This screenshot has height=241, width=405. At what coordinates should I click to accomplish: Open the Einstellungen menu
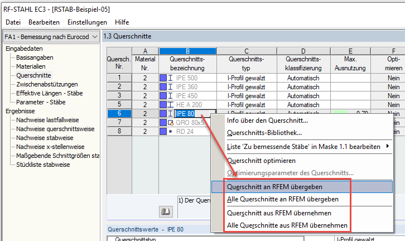point(87,22)
